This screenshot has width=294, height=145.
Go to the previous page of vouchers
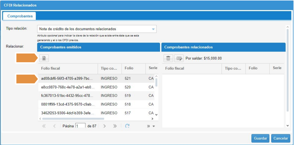tap(54, 126)
